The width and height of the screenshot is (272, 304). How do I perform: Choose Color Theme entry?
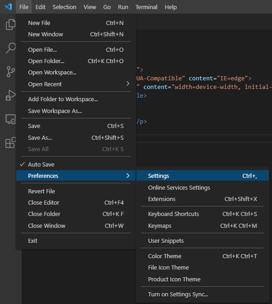pyautogui.click(x=203, y=256)
